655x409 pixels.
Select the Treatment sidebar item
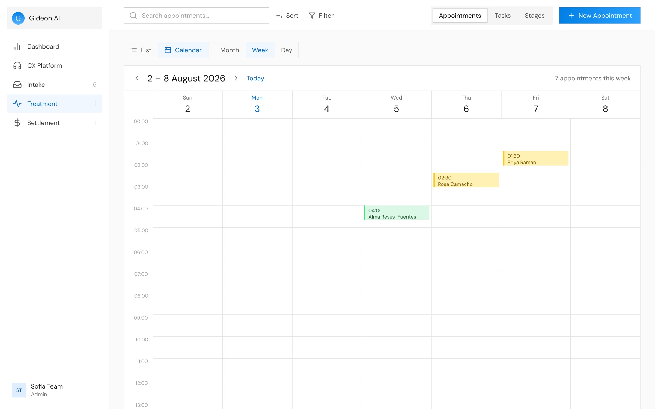[x=55, y=104]
